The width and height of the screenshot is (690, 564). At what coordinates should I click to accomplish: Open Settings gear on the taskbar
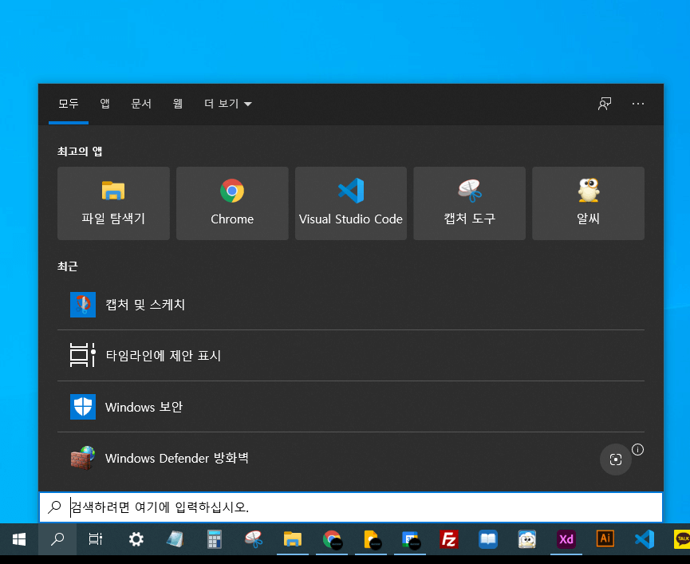point(136,539)
